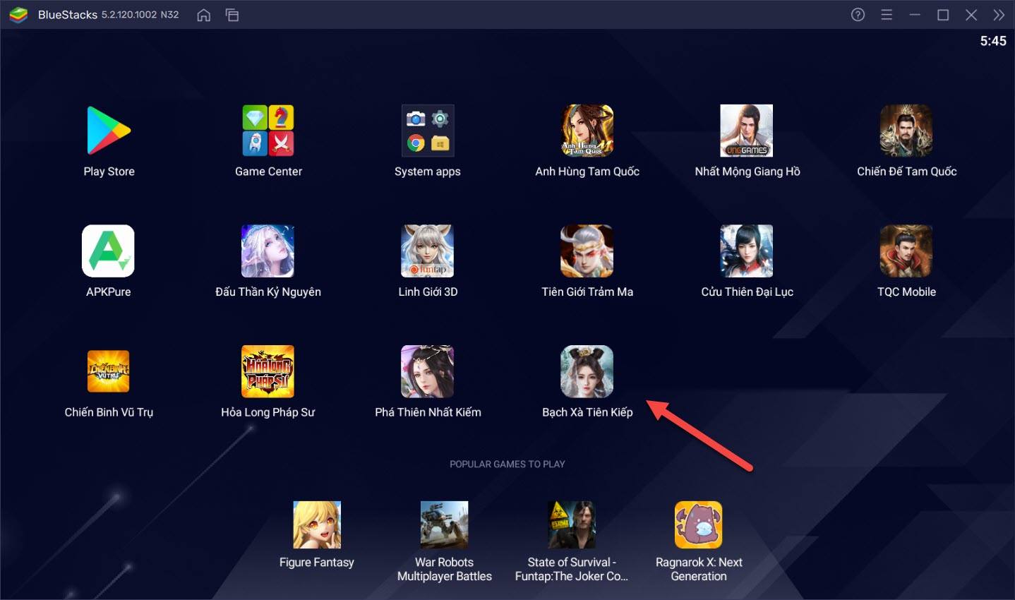The width and height of the screenshot is (1015, 600).
Task: Open State of Survival popular game
Action: click(572, 525)
